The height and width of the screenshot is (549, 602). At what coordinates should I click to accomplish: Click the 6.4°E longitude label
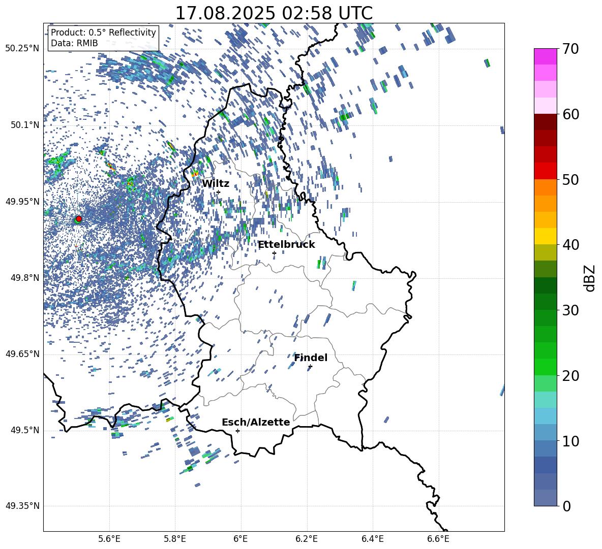pyautogui.click(x=372, y=539)
